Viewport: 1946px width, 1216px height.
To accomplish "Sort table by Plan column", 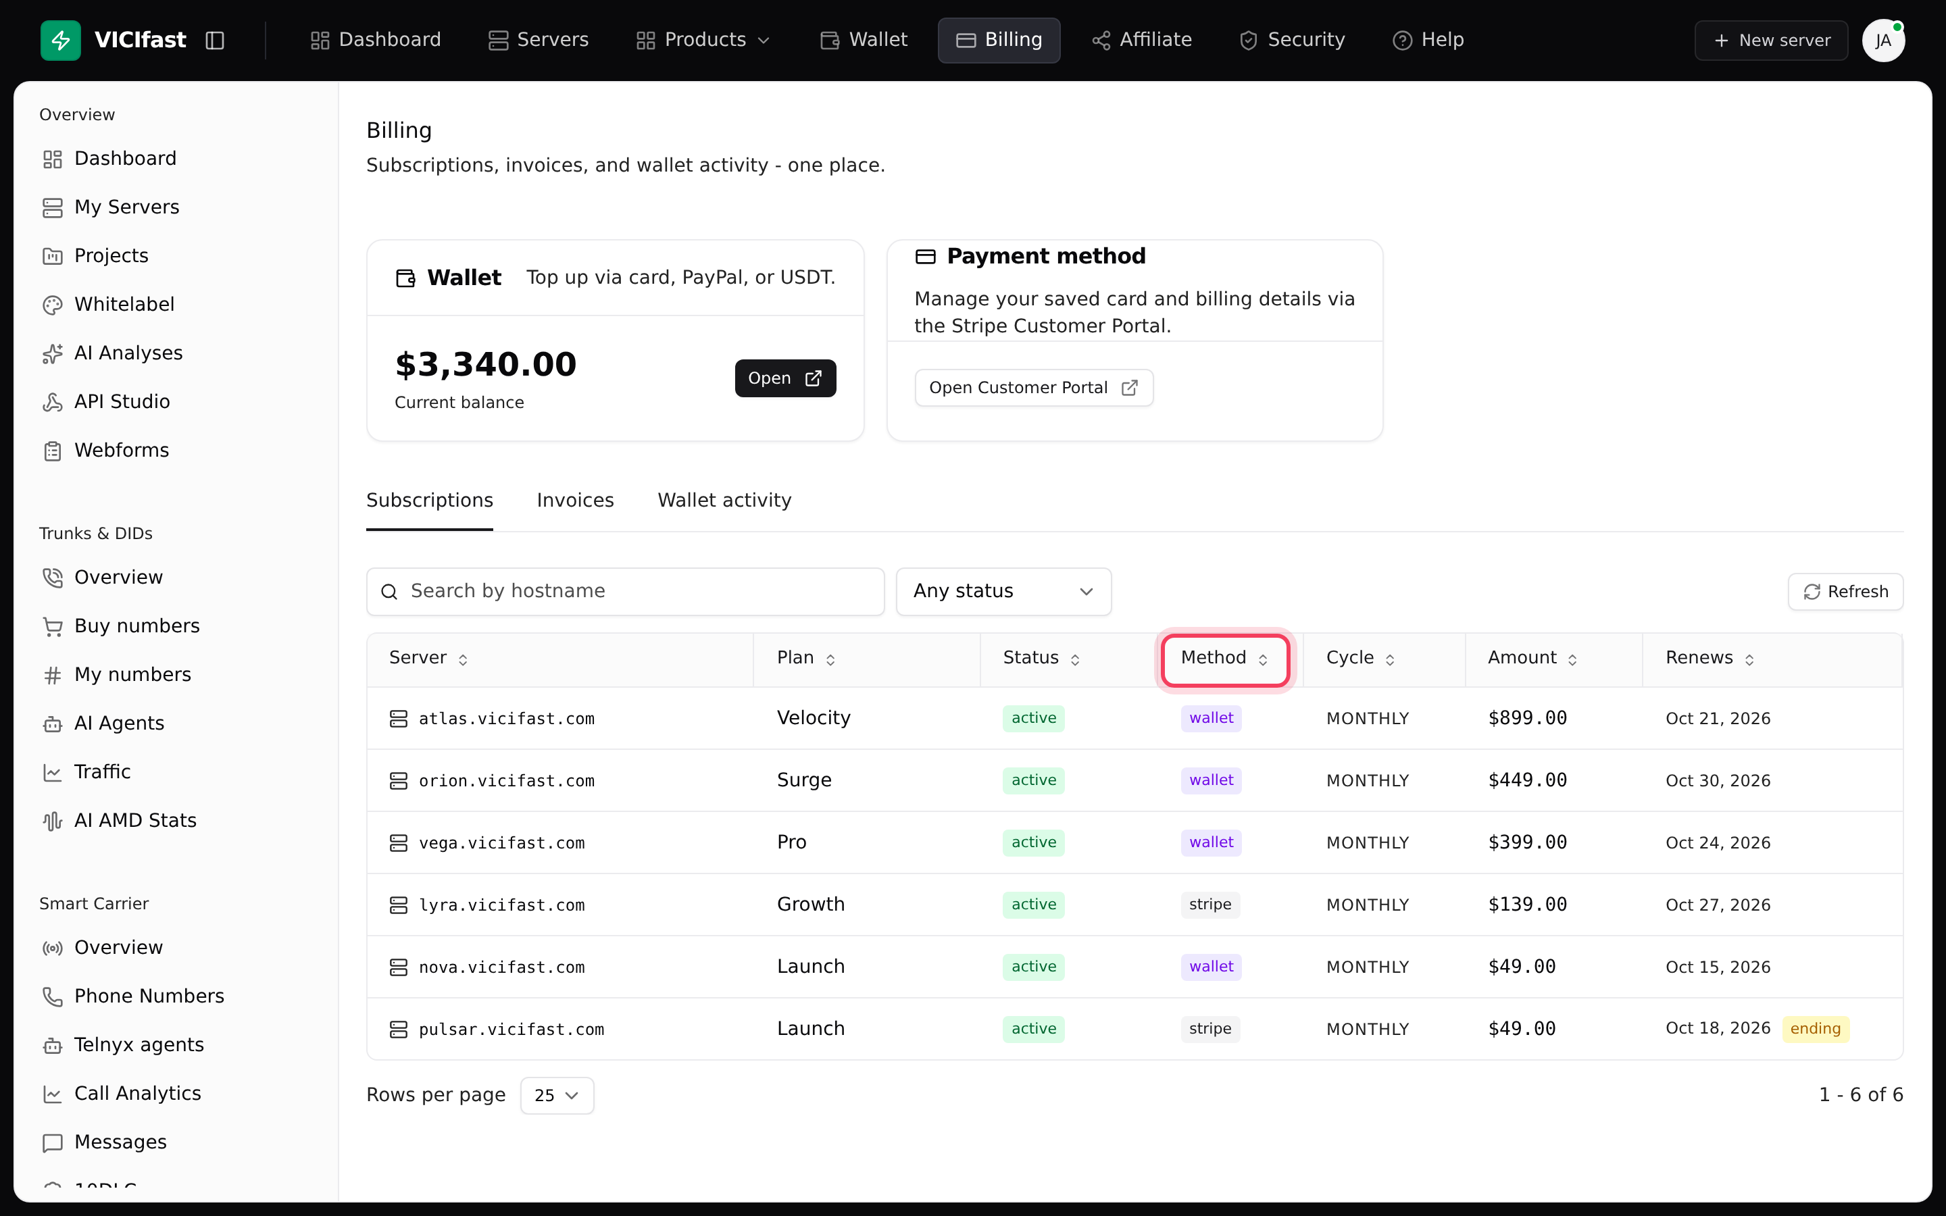I will pos(807,659).
